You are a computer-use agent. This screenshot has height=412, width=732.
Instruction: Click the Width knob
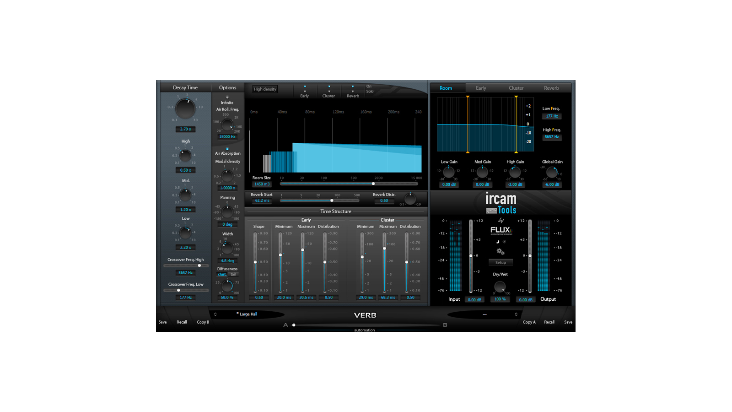[227, 249]
